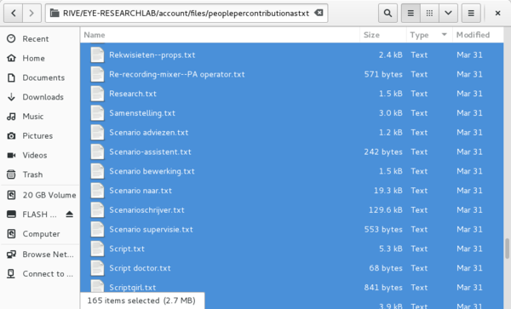Click the file icon of Script doctor.txt

point(97,268)
